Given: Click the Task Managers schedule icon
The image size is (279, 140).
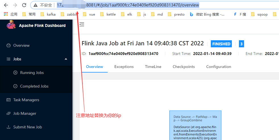Looking at the screenshot, I should [x=9, y=100].
